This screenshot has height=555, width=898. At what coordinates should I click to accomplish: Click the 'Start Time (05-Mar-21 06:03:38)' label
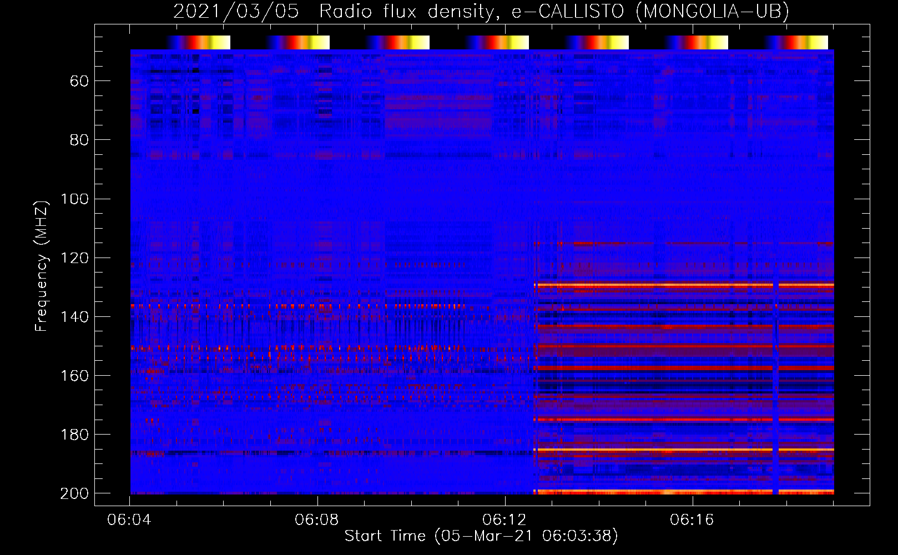(x=481, y=536)
